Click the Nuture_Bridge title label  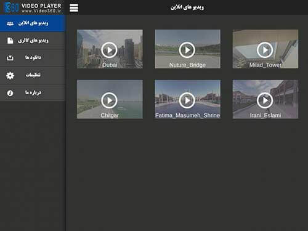(187, 65)
